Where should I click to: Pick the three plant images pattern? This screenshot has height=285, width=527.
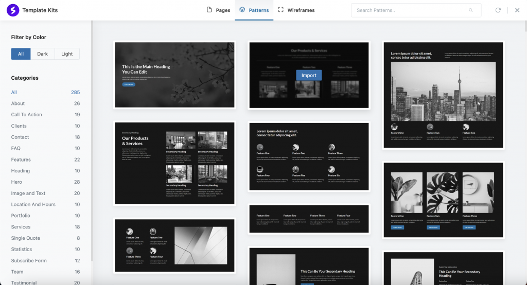(x=443, y=200)
